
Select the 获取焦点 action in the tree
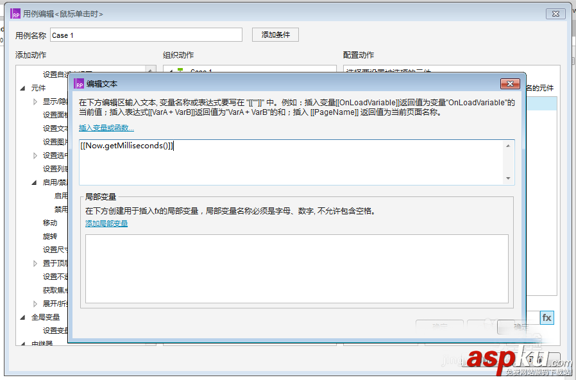pyautogui.click(x=53, y=289)
